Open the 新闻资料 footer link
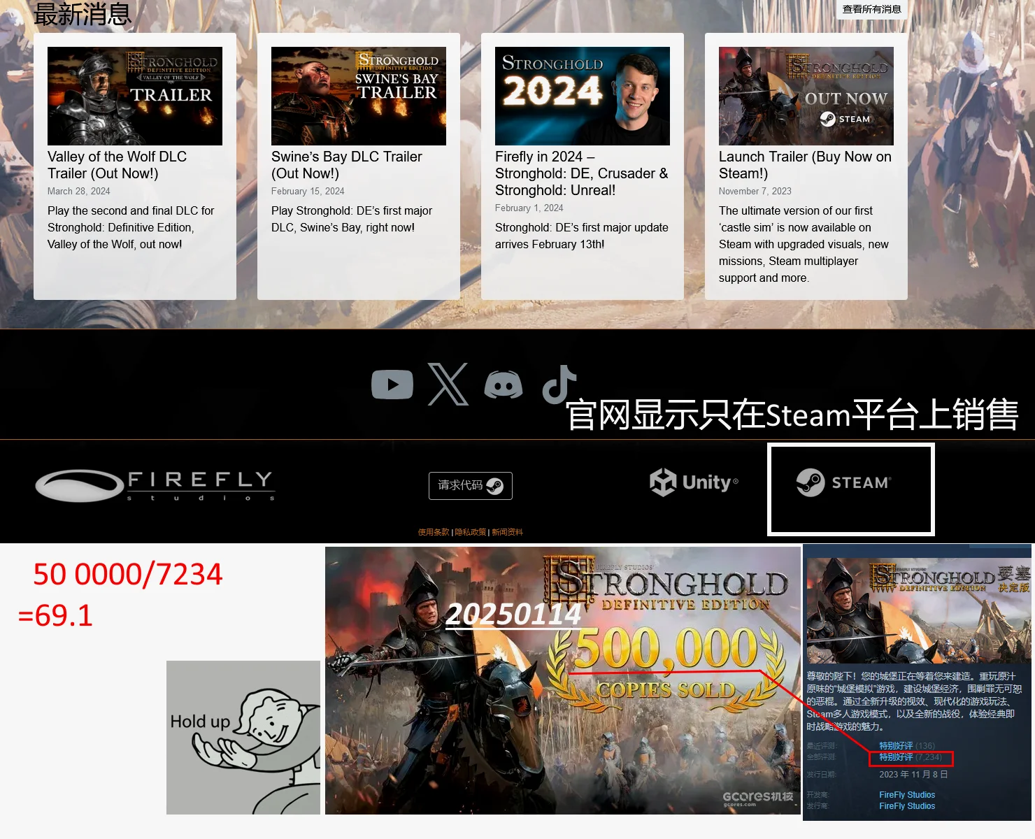 (x=507, y=532)
